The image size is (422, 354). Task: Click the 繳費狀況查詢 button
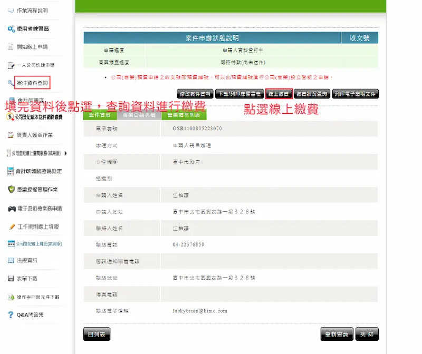click(312, 94)
